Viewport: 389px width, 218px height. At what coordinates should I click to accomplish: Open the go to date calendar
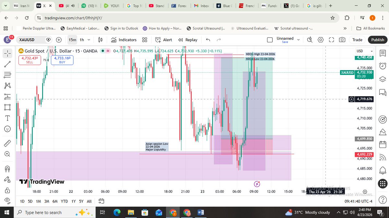(101, 201)
